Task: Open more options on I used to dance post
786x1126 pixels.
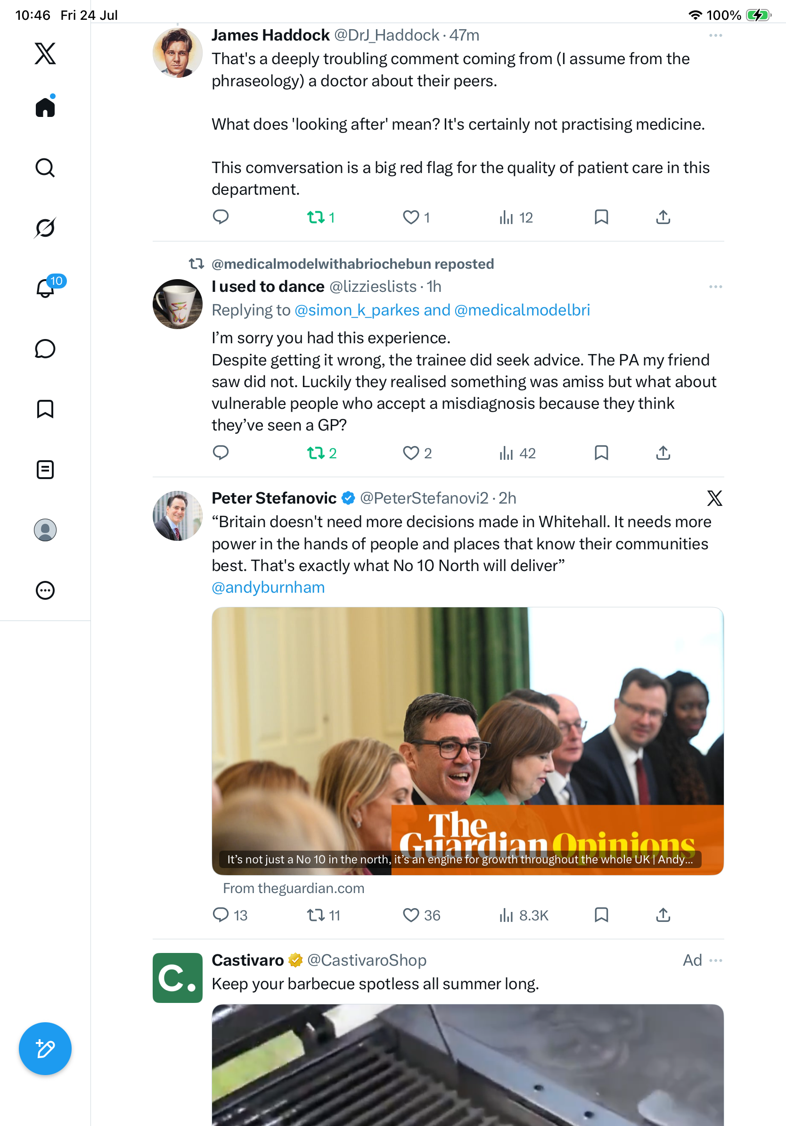Action: 715,286
